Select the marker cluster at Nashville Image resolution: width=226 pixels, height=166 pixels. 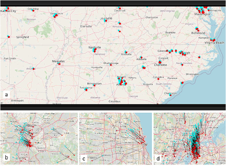[x=95, y=51]
